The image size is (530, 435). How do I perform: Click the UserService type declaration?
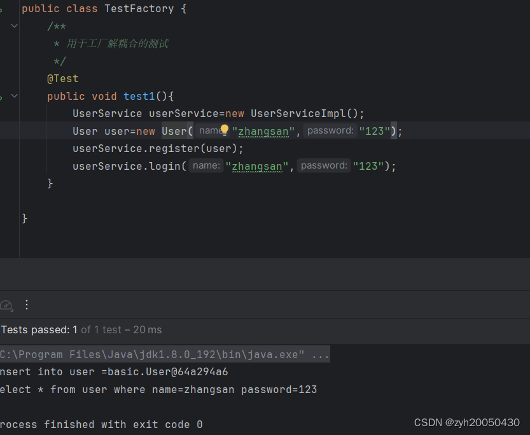point(107,114)
